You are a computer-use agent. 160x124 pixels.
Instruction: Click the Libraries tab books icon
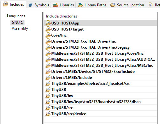[55, 5]
